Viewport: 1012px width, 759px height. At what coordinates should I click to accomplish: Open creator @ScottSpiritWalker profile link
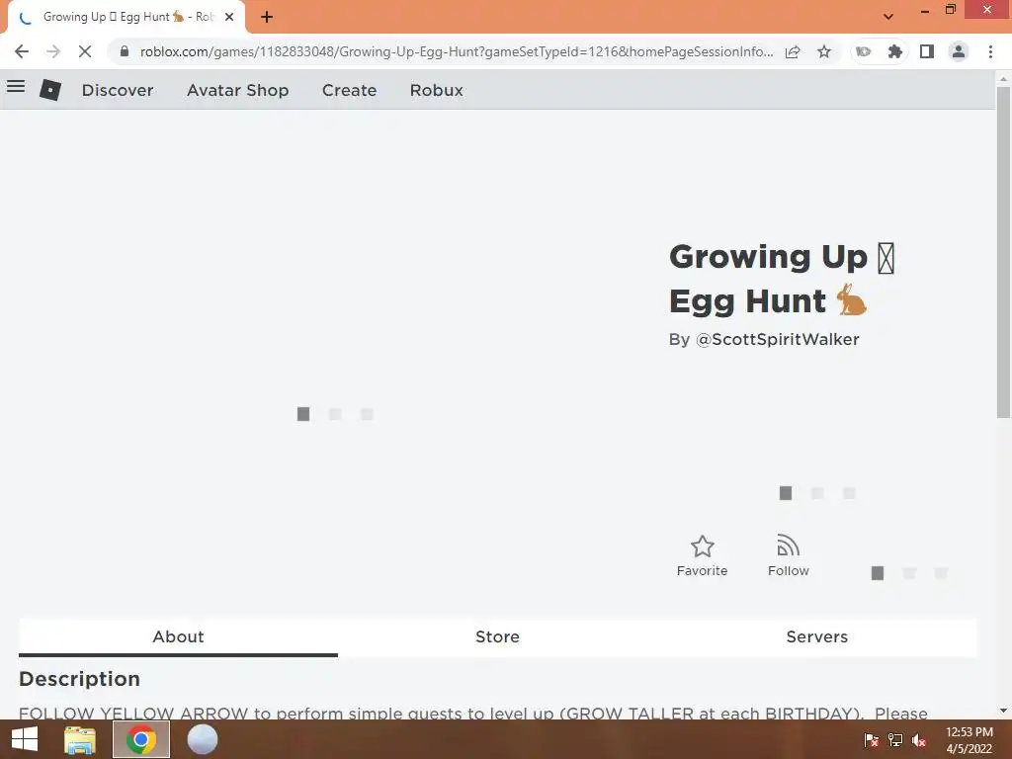[777, 340]
